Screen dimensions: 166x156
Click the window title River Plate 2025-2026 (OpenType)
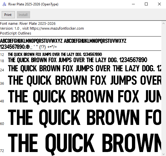click(x=33, y=4)
